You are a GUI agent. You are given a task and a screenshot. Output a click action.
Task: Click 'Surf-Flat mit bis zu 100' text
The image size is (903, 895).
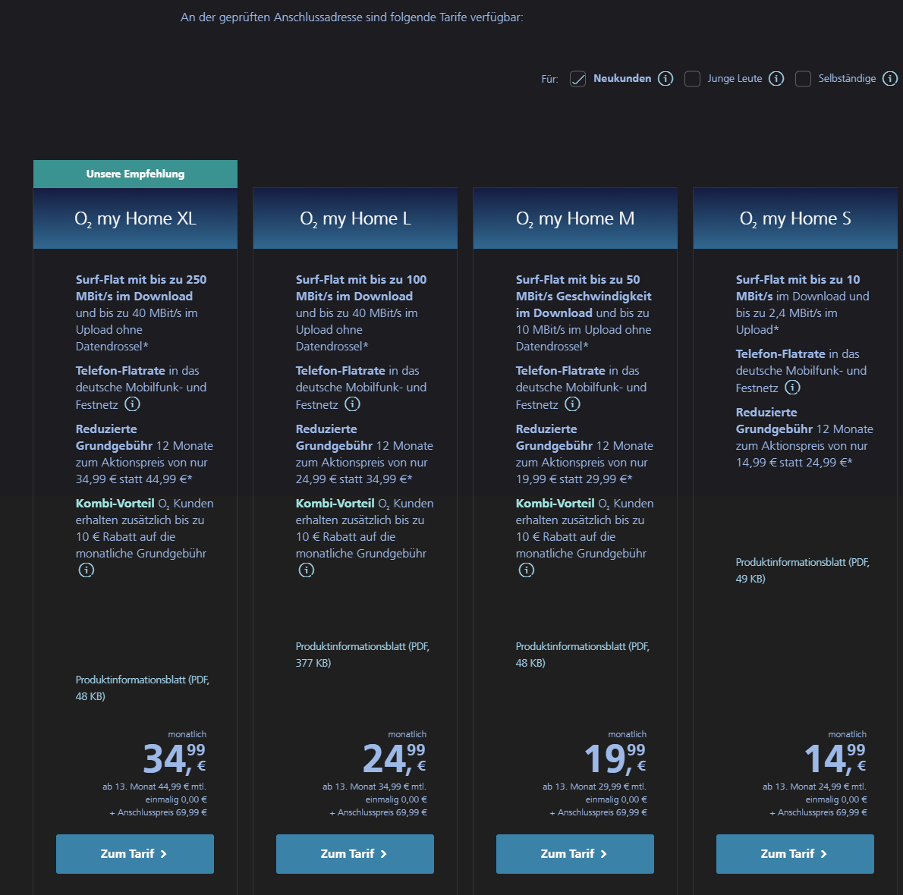[x=361, y=280]
